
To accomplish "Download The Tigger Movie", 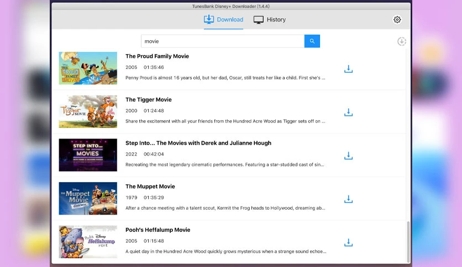I will [x=348, y=113].
